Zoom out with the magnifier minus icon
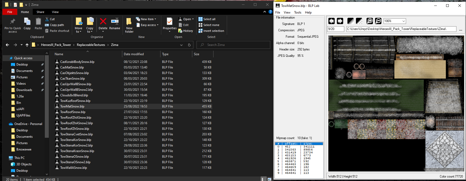 [378, 21]
